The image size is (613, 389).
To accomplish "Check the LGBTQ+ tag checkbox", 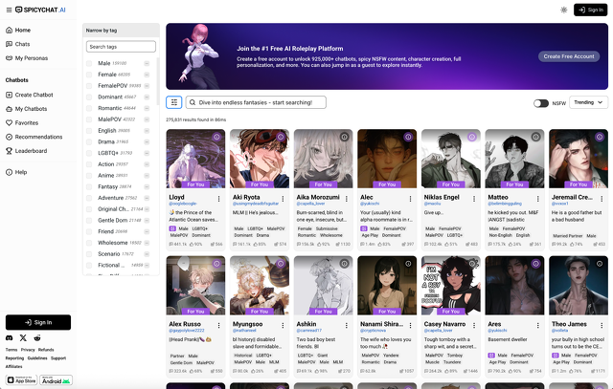I will pos(89,153).
